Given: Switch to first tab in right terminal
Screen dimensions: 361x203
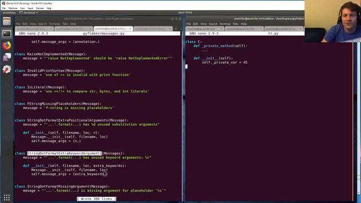Looking at the screenshot, I should coord(205,29).
